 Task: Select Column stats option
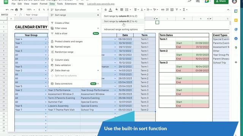coord(75,60)
